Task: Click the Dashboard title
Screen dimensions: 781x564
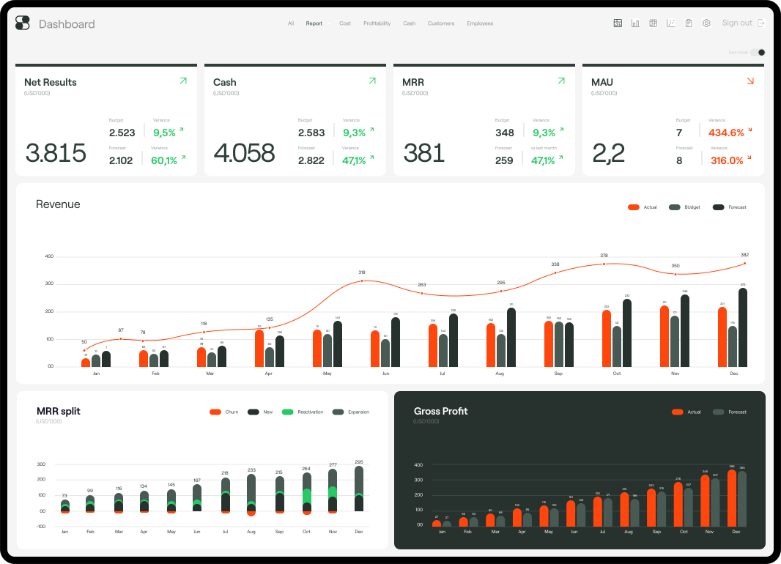Action: pyautogui.click(x=67, y=24)
